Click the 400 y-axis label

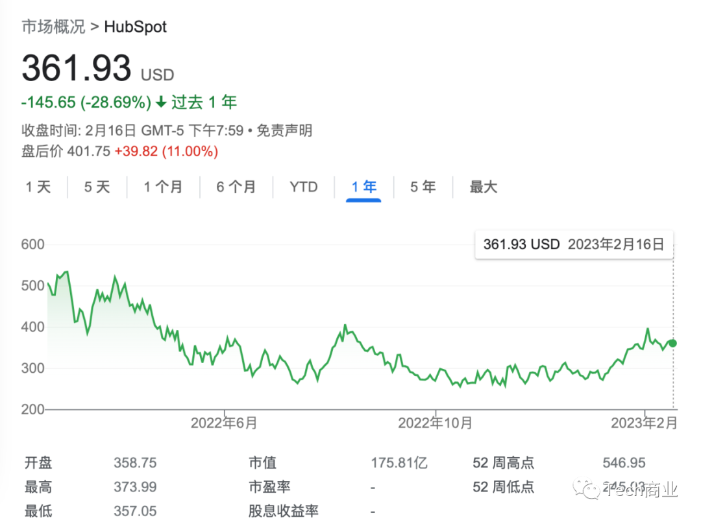point(32,327)
